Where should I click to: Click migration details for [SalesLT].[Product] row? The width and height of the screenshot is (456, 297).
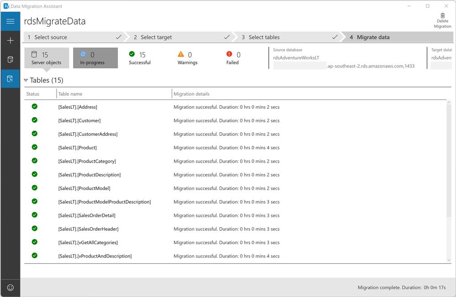pyautogui.click(x=226, y=148)
